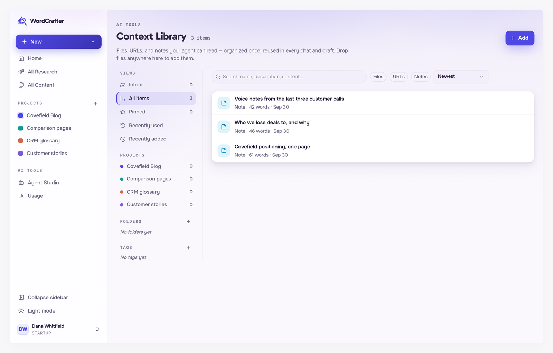This screenshot has width=553, height=353.
Task: Filter library by Covefield Blog project
Action: (x=156, y=166)
